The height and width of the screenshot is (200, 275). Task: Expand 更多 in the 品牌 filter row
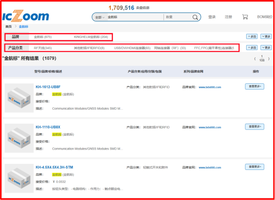[266, 36]
